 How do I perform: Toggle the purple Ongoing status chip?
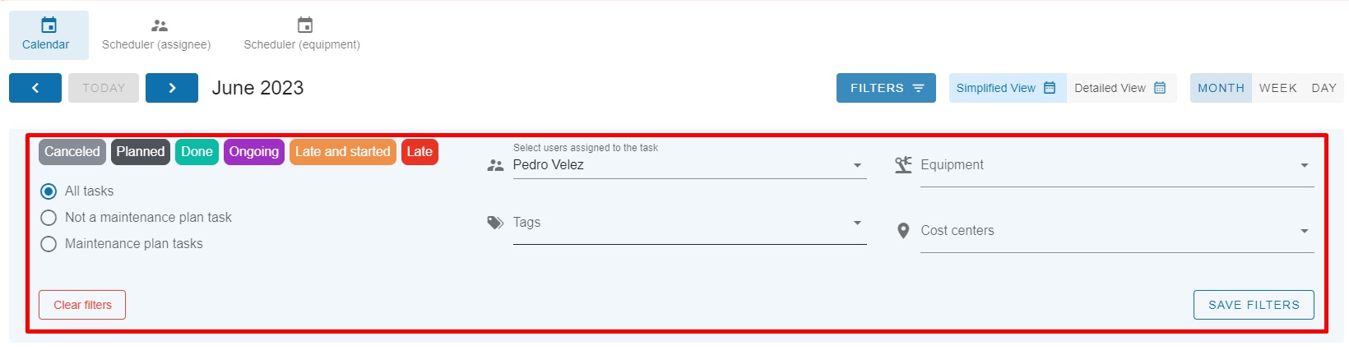[x=253, y=152]
